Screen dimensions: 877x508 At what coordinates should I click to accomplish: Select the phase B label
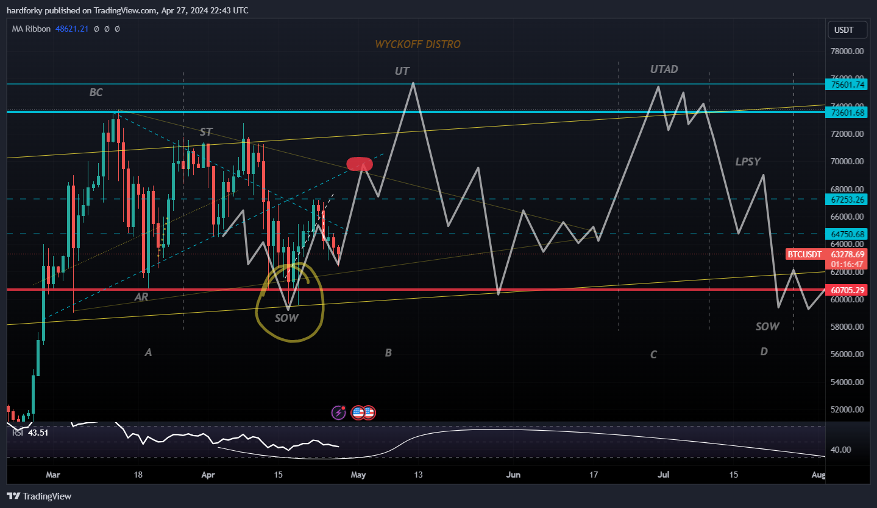388,352
